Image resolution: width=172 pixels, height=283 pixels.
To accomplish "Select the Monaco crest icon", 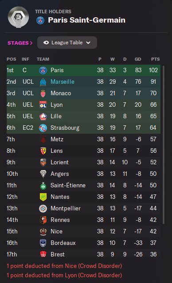I will pos(43,93).
